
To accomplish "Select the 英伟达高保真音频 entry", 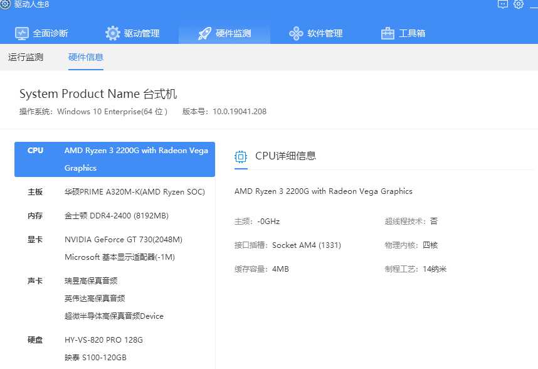I will [x=95, y=298].
